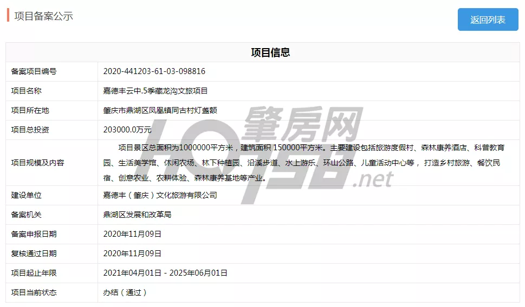Click the 项目信息 table header
525x307 pixels.
(x=270, y=52)
